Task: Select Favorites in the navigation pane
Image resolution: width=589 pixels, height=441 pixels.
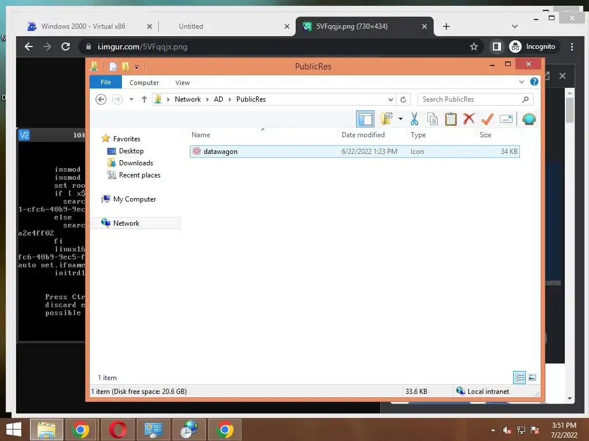Action: pos(127,139)
